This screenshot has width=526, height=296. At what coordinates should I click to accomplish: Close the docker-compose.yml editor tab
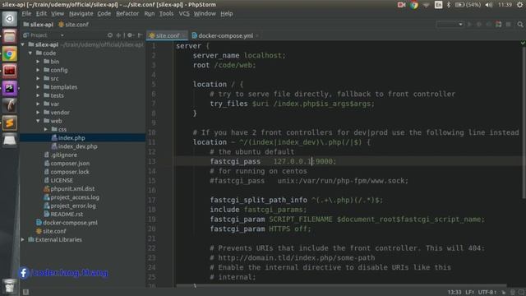click(x=257, y=35)
